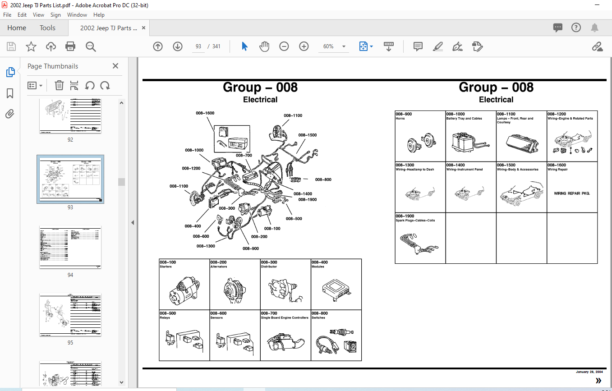Select page 93 thumbnail
Image resolution: width=612 pixels, height=391 pixels.
tap(70, 179)
